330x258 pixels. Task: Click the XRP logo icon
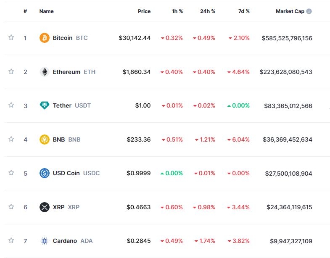[x=44, y=207]
